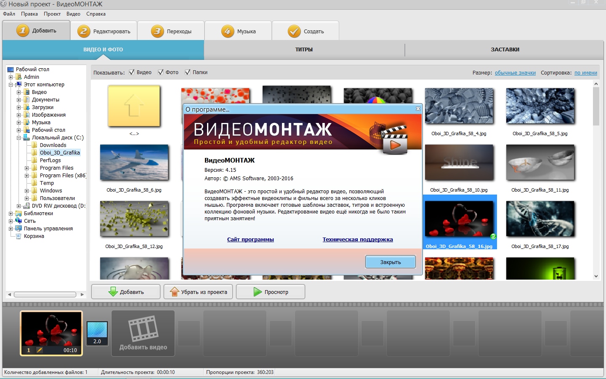Collapse the Этот компьютер tree node
606x379 pixels.
pyautogui.click(x=11, y=85)
